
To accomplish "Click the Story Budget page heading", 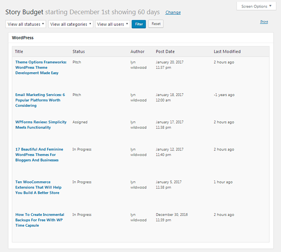I will tap(24, 12).
